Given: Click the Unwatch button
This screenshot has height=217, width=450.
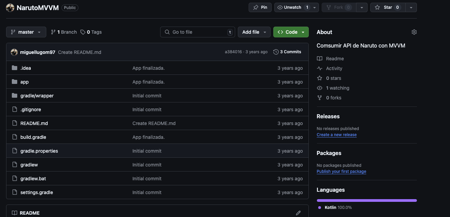Looking at the screenshot, I should click(x=293, y=7).
